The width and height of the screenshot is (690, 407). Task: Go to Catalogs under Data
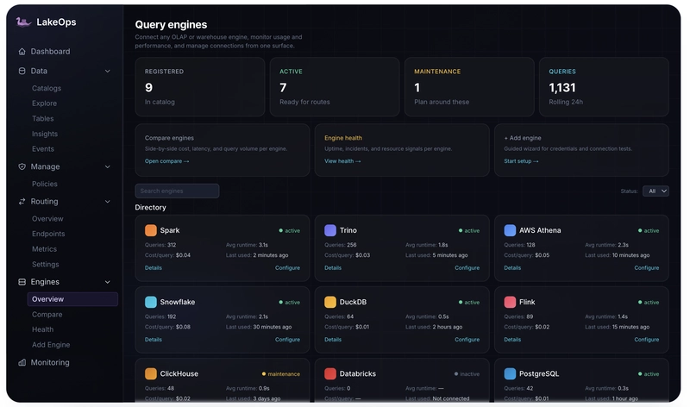47,89
